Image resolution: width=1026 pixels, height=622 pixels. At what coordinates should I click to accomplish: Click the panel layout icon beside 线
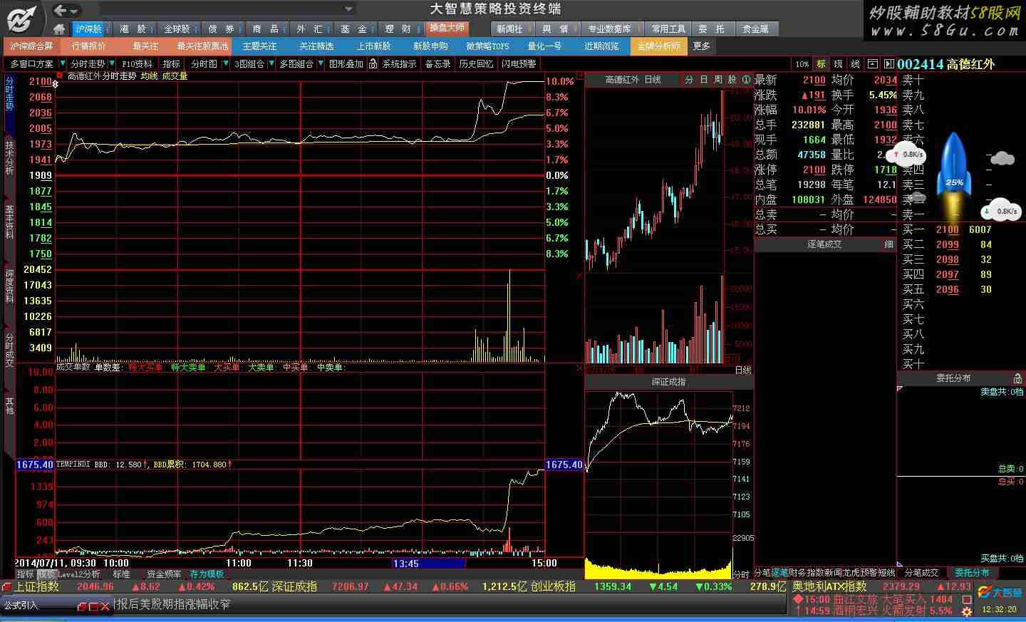coord(873,64)
